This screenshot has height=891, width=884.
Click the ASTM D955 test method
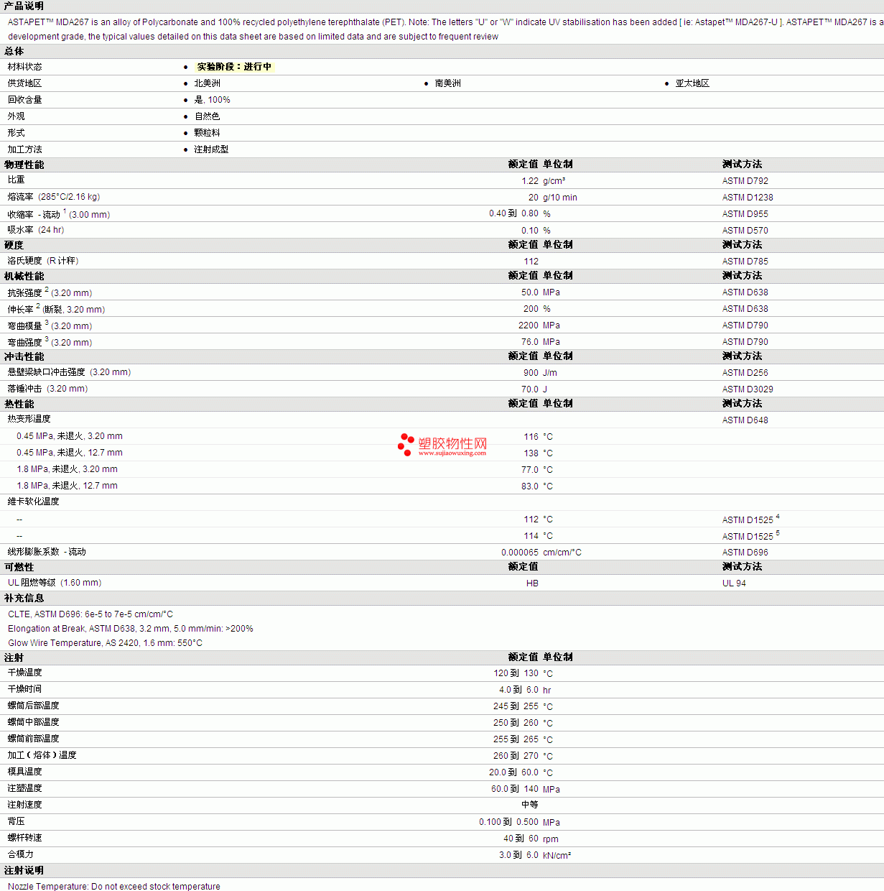(x=745, y=214)
